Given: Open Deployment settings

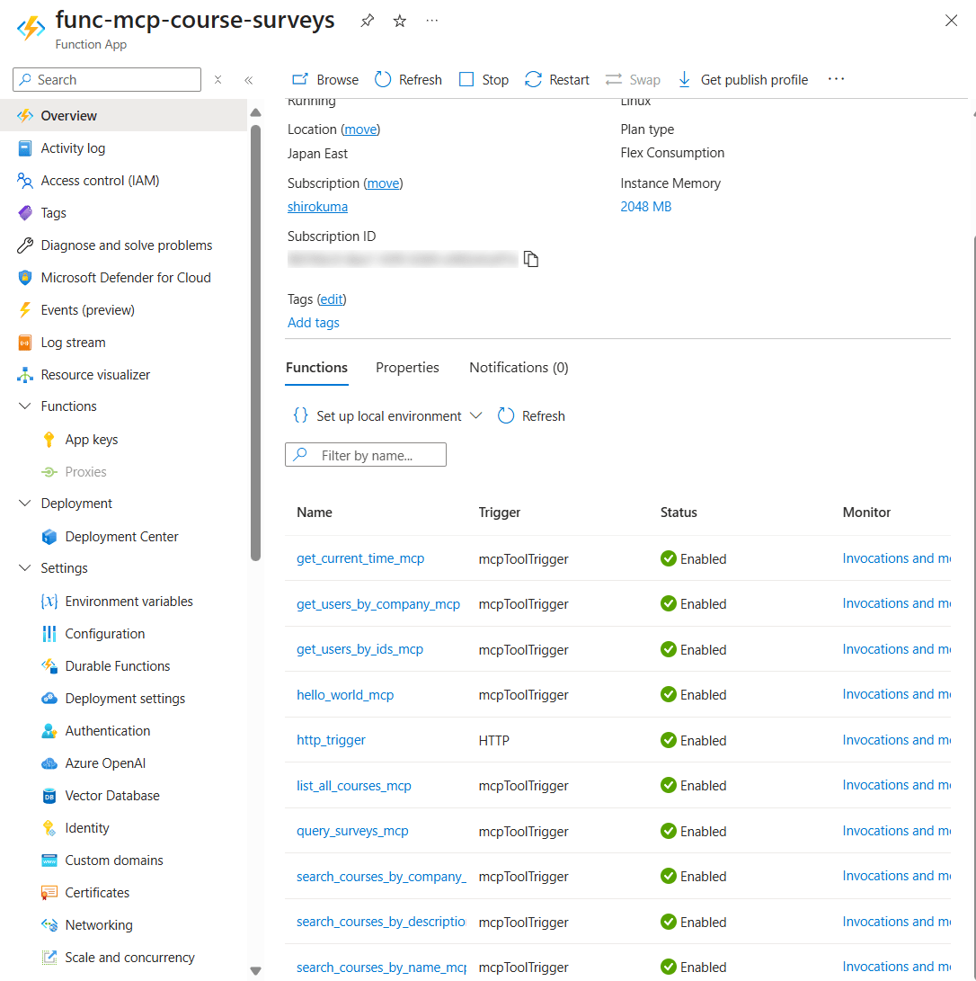Looking at the screenshot, I should [124, 699].
